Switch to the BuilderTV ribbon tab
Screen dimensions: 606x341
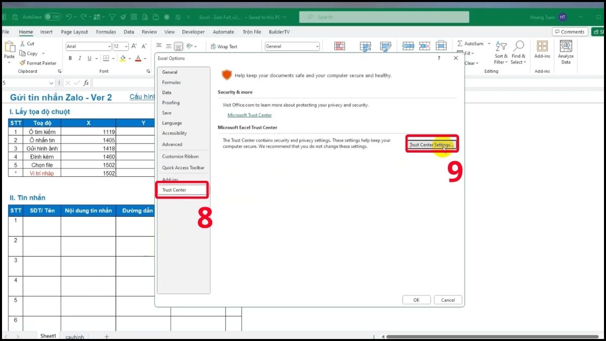pyautogui.click(x=279, y=32)
